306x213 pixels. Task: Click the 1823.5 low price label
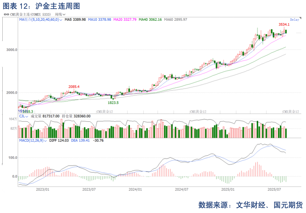[x=113, y=102]
